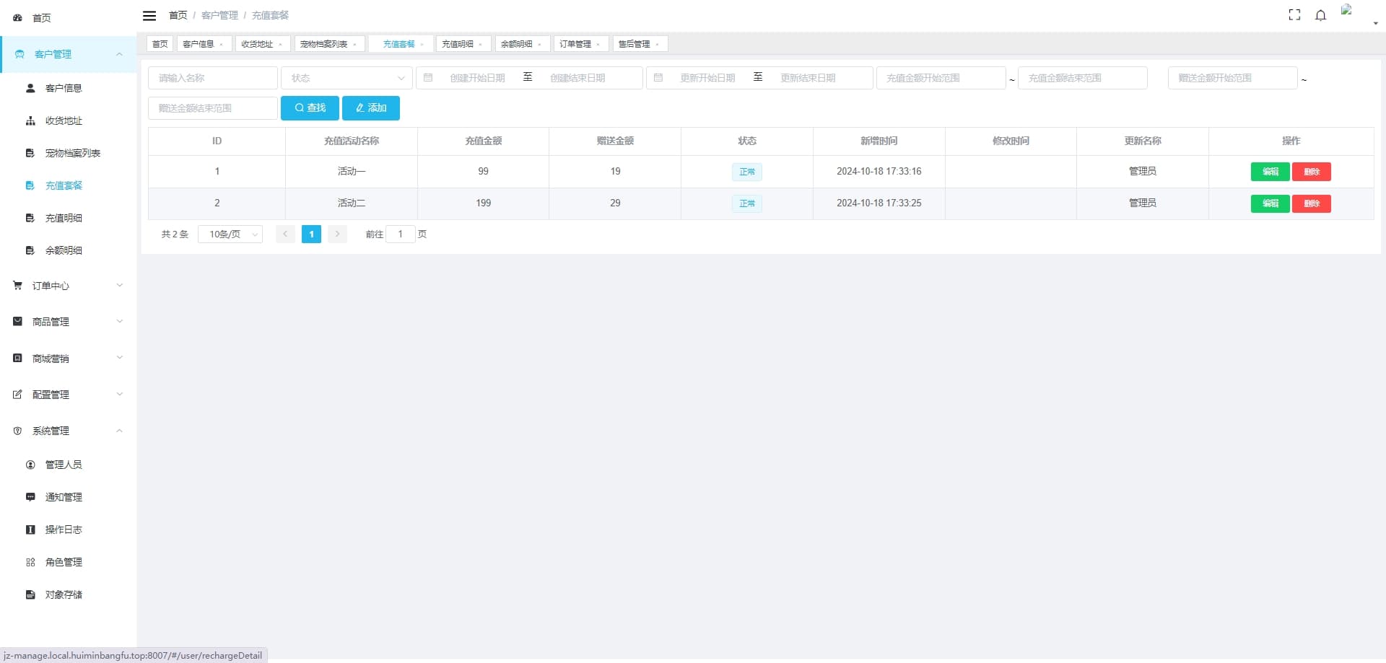Click the message icon beside 通知管理

pyautogui.click(x=30, y=497)
